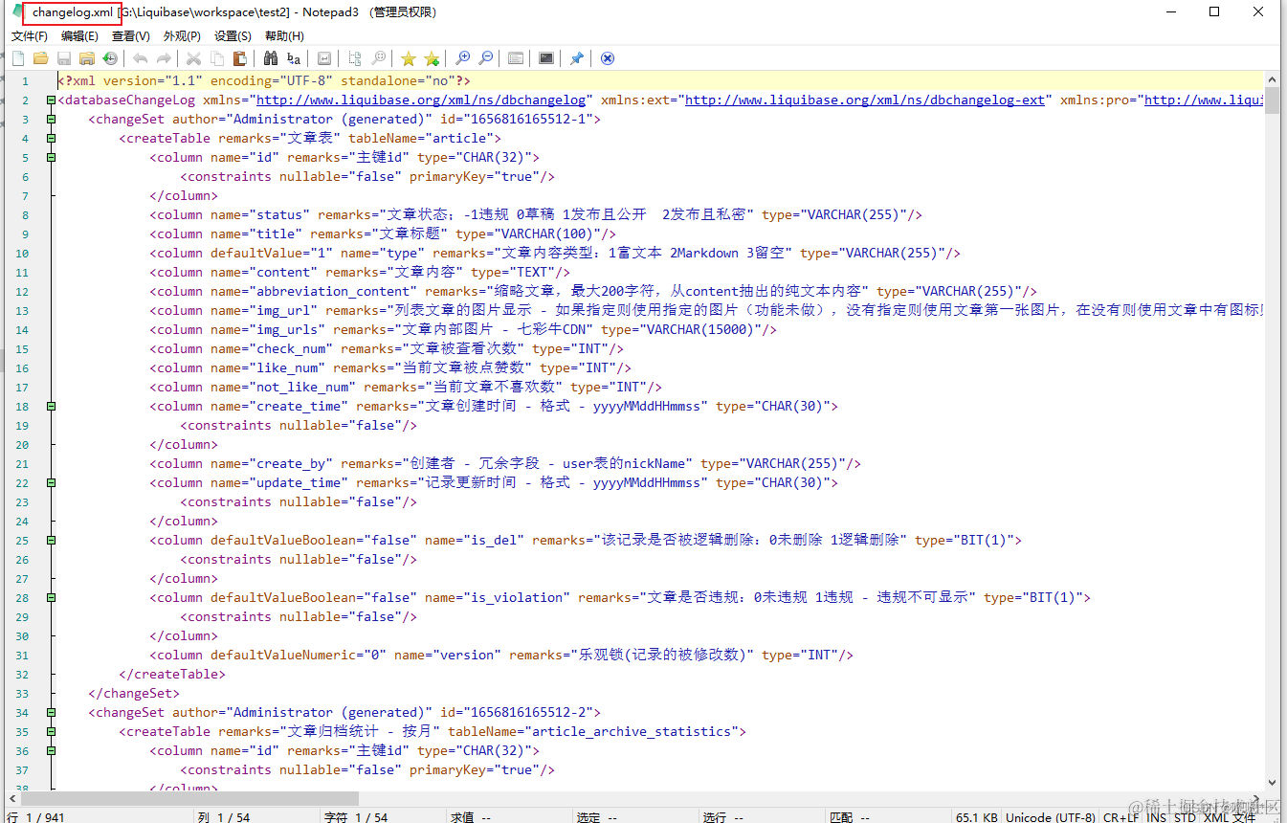1287x823 pixels.
Task: Open the 外观(P) menu
Action: [x=182, y=35]
